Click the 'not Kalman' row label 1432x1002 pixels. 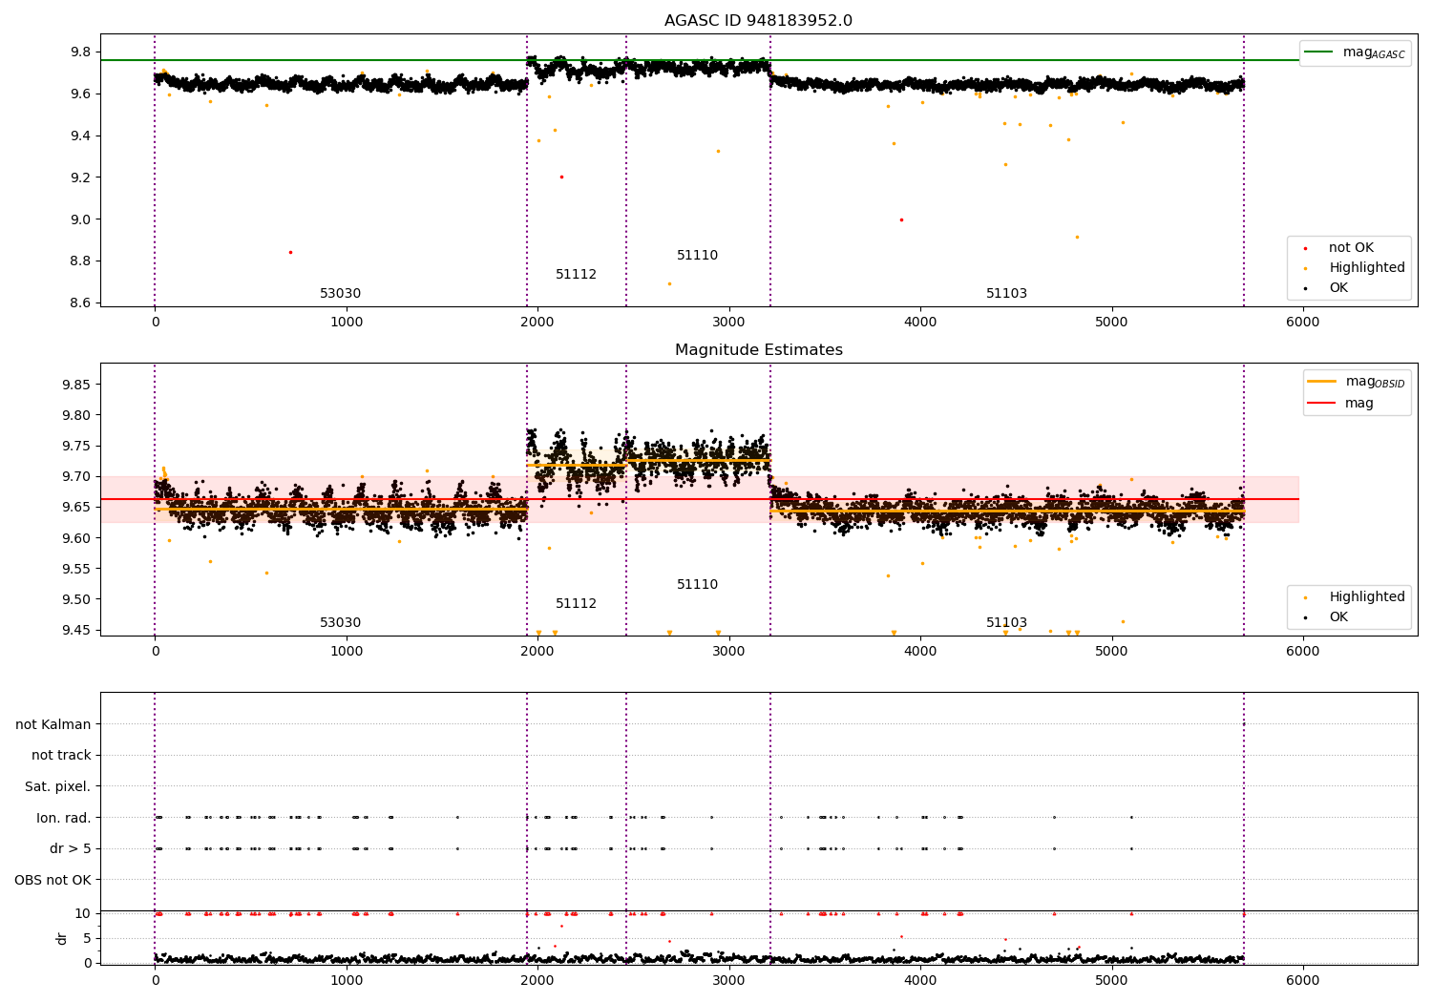tap(53, 724)
